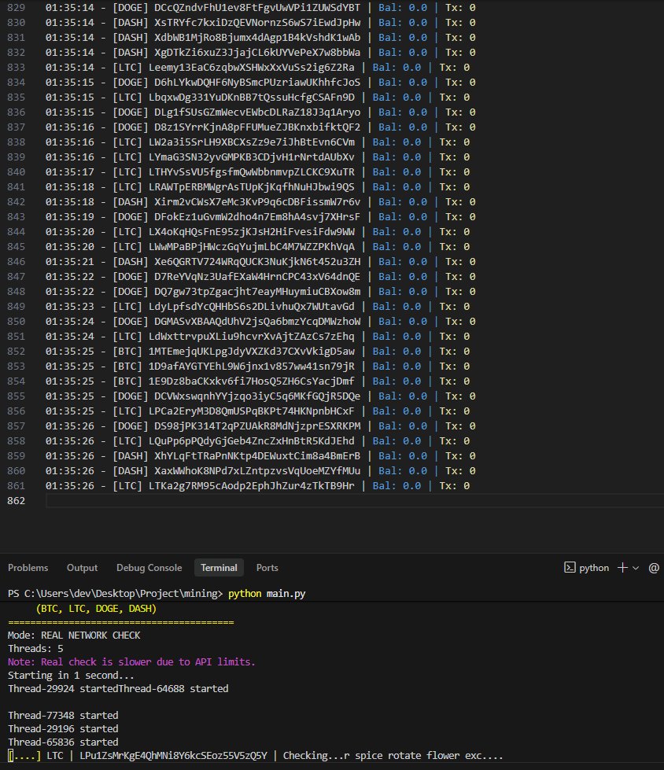Click address Xirm2vCWsX7eMc3KvP9q6cDBFissmW7r6v

(257, 202)
